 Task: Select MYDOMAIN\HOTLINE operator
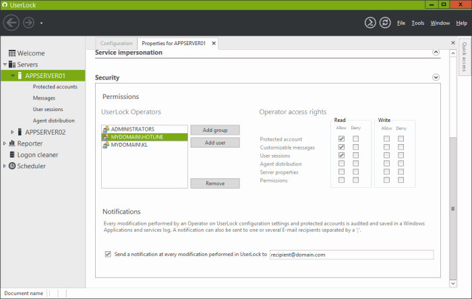click(x=144, y=137)
